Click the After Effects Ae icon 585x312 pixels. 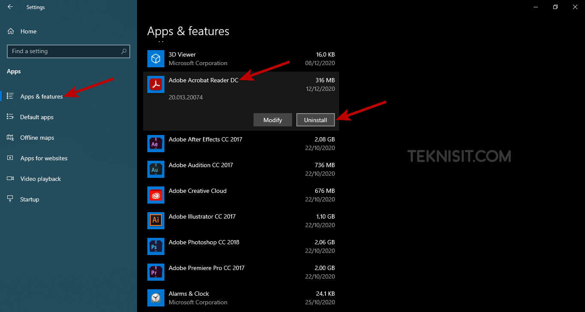[x=156, y=144]
